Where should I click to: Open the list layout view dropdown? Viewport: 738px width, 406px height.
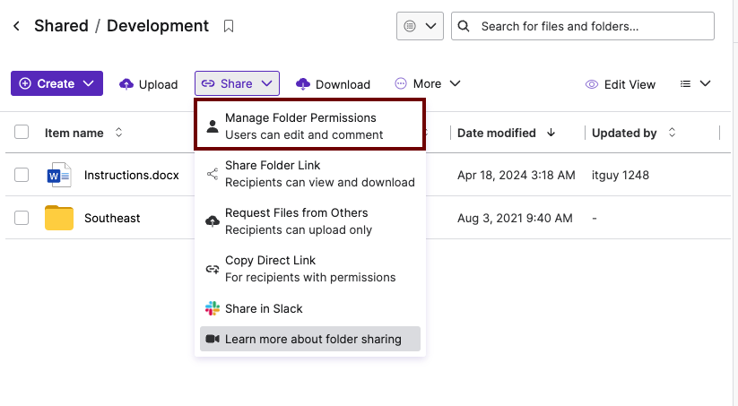click(x=695, y=83)
